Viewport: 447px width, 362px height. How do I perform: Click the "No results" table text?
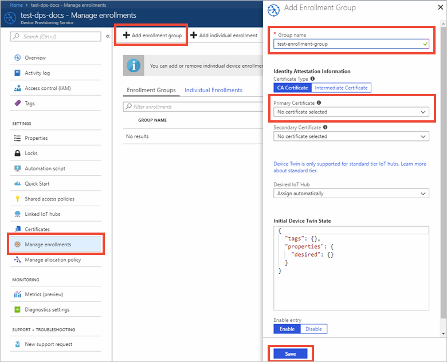tap(137, 136)
